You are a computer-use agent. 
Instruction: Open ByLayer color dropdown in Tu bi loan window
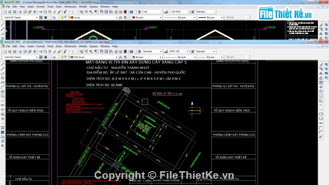(160, 57)
